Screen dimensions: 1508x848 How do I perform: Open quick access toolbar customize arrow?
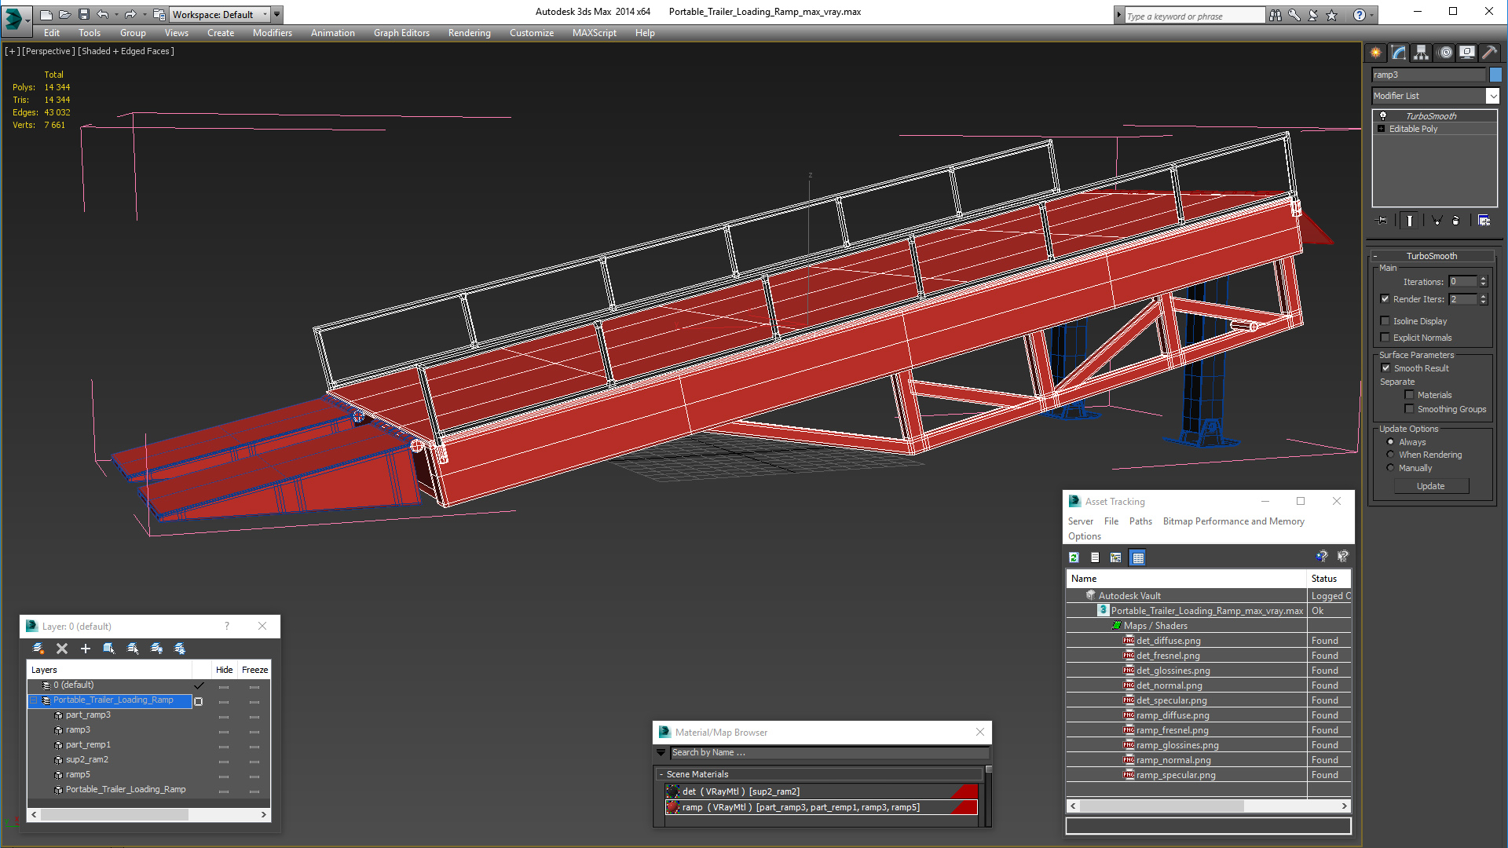[x=277, y=14]
